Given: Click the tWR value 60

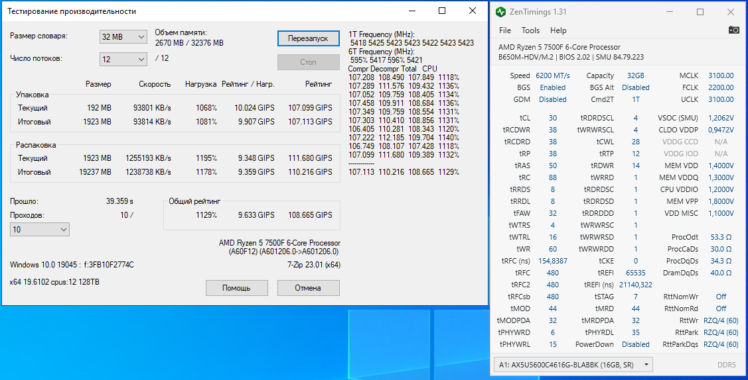Looking at the screenshot, I should 553,249.
